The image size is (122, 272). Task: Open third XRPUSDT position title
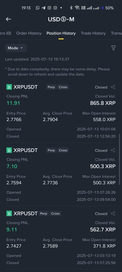tap(25, 214)
